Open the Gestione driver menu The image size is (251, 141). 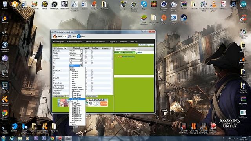74,42
